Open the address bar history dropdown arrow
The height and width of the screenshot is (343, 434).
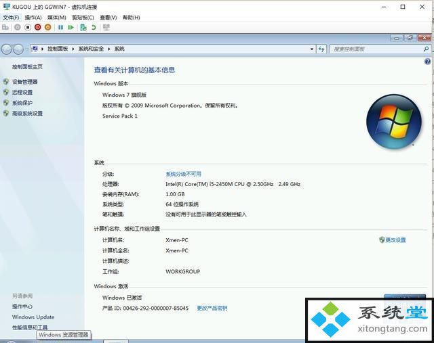pyautogui.click(x=312, y=49)
